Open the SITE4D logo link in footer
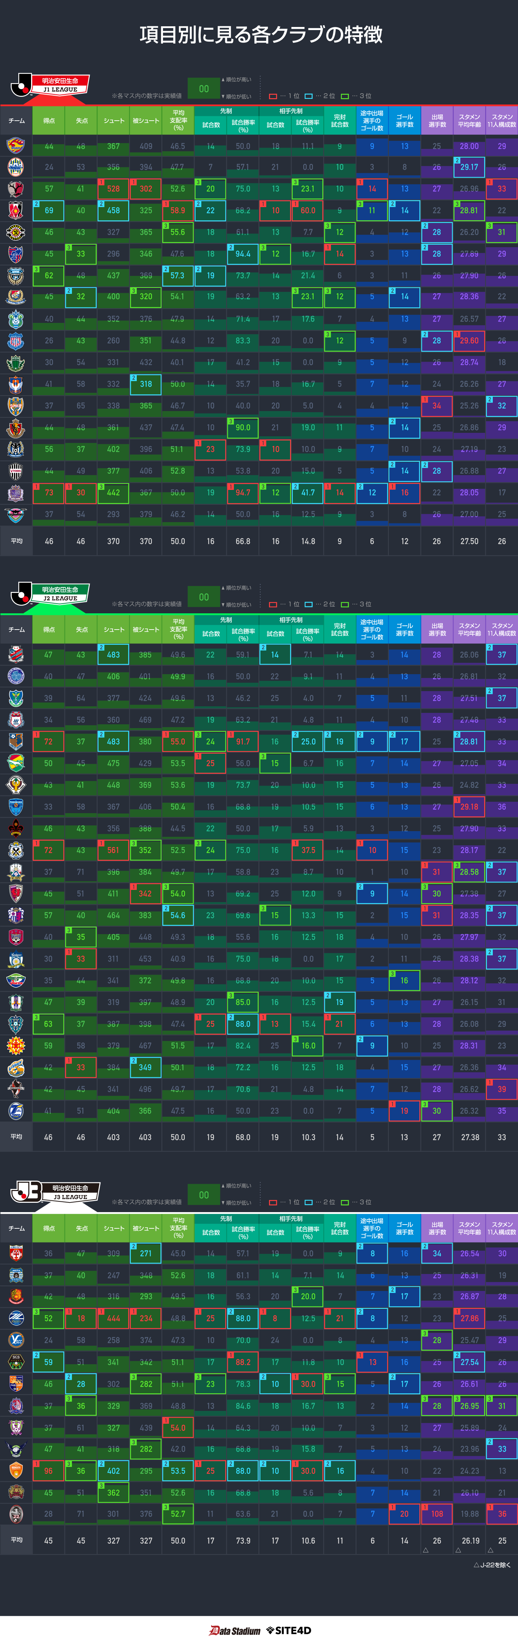Viewport: 518px width, 1646px height. 288,1631
